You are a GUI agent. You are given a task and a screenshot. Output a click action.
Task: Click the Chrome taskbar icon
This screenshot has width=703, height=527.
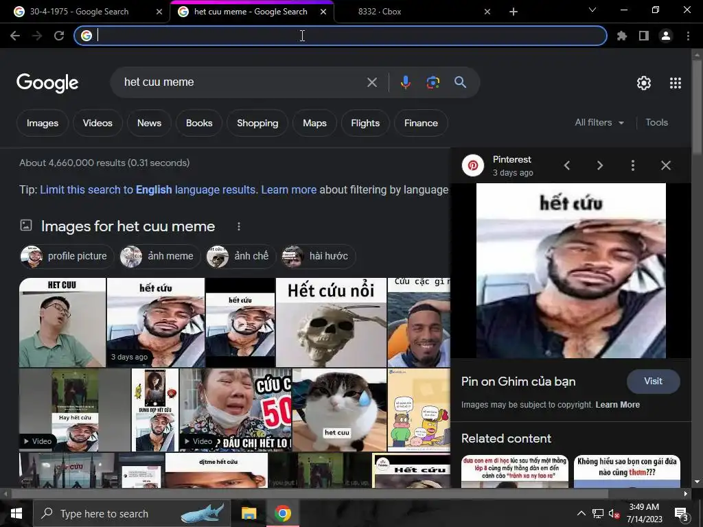tap(282, 513)
